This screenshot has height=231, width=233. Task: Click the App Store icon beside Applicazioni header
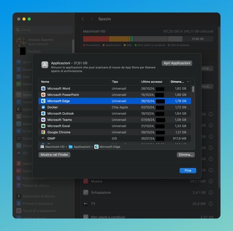[45, 65]
